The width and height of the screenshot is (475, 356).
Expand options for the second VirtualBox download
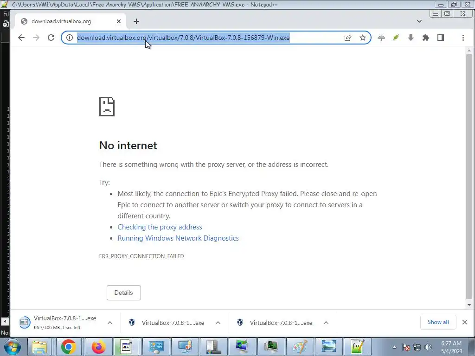point(218,323)
